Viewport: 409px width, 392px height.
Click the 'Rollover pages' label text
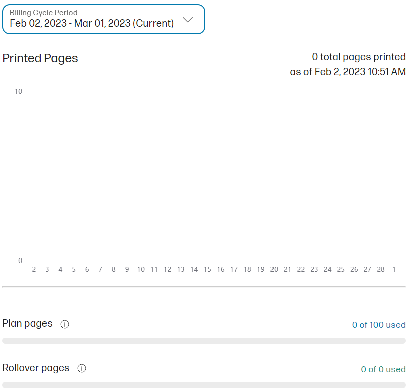tap(36, 368)
